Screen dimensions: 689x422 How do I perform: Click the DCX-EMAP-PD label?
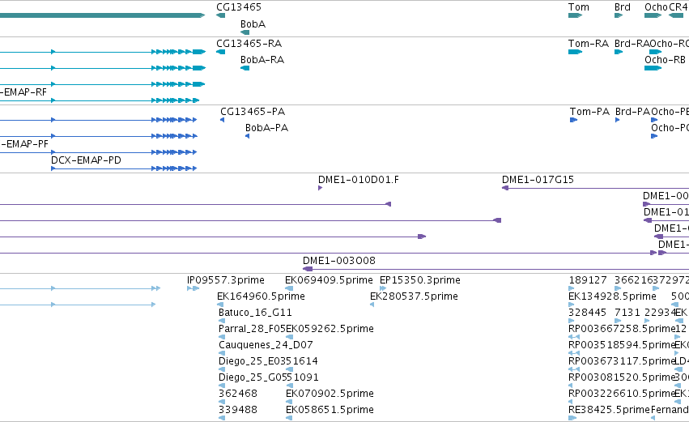click(86, 160)
